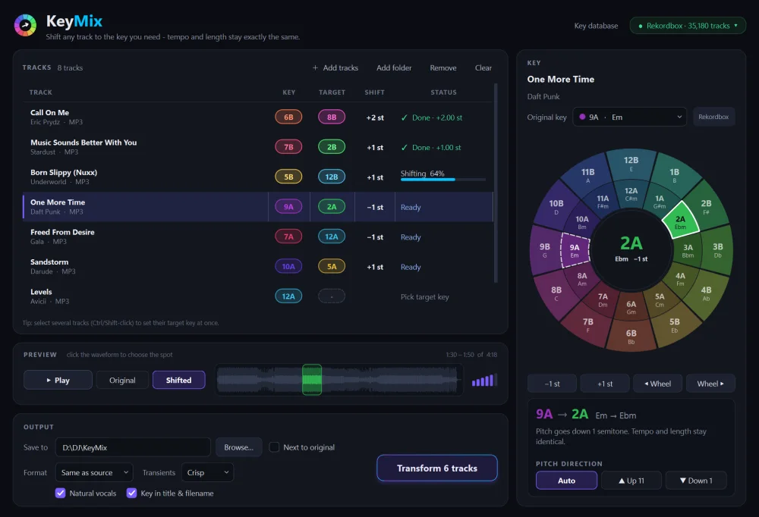Screen dimensions: 759x517
Task: Click 'Done · +2.00 st' status for Call On Me
Action: (432, 117)
